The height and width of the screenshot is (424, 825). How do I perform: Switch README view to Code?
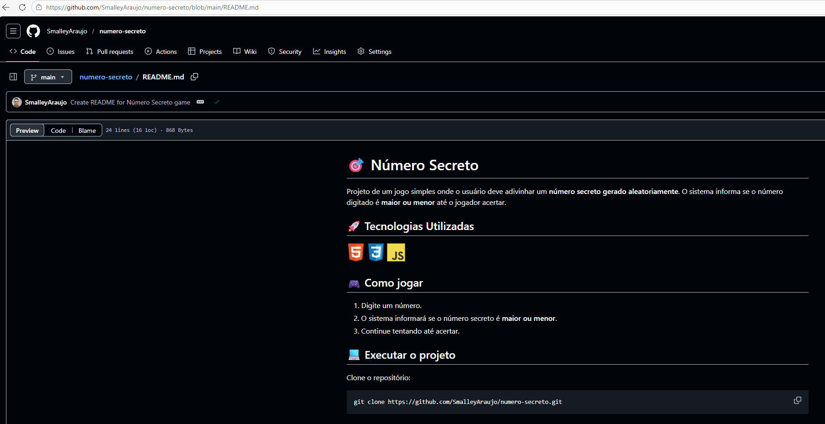point(58,131)
